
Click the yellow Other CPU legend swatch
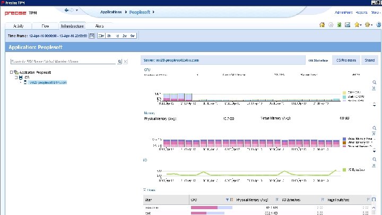(344, 92)
